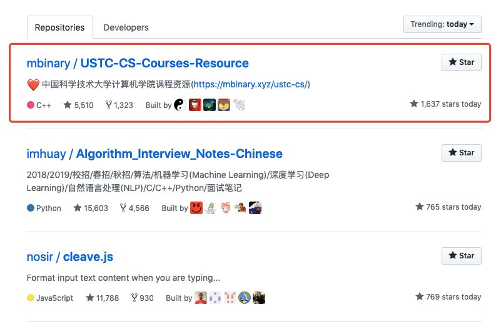The image size is (496, 327).
Task: View the 11,788 stargazers of cleave.js
Action: [x=103, y=298]
